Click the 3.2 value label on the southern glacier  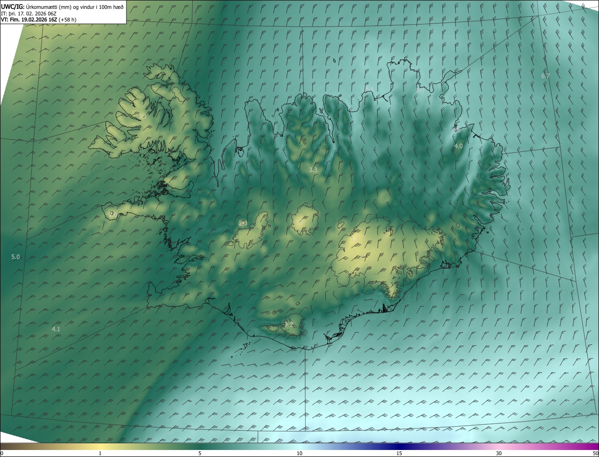click(289, 324)
